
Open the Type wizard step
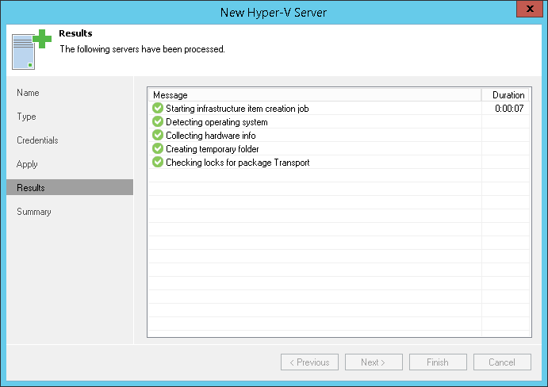pyautogui.click(x=27, y=117)
